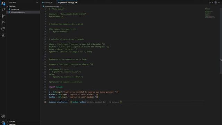Click the 'maximo = int(input(' line
This screenshot has width=222, height=125.
click(74, 97)
